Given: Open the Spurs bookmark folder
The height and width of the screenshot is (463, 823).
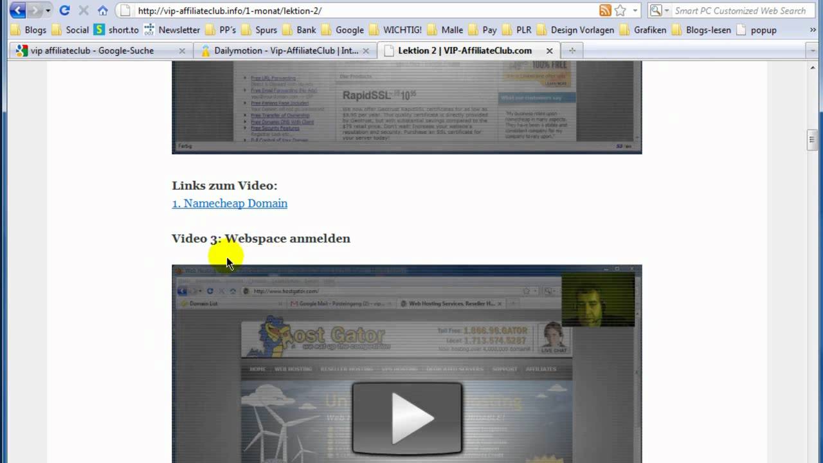Looking at the screenshot, I should 259,30.
